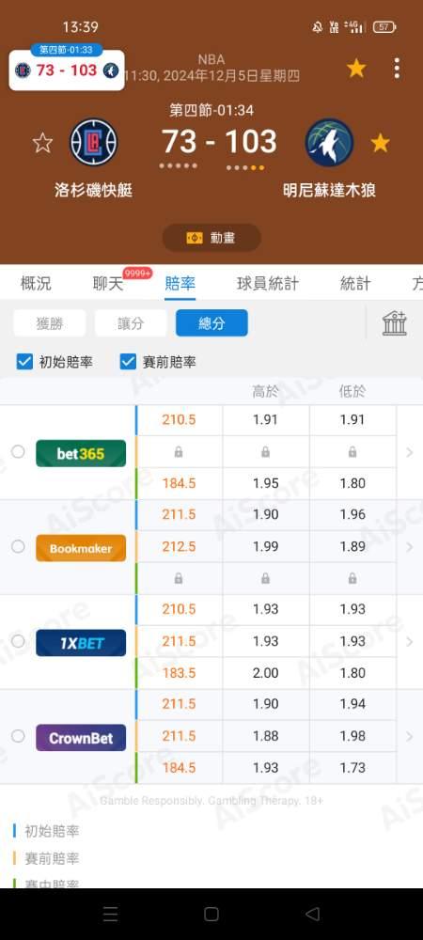Tap Bookmaker pre-match line 212.5
Screen dimensions: 423x940
179,547
